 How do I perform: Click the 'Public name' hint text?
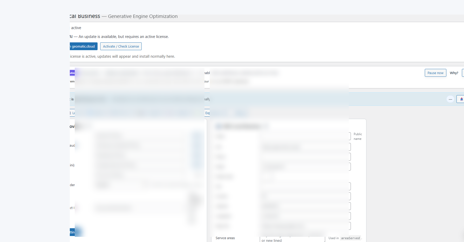point(358,136)
